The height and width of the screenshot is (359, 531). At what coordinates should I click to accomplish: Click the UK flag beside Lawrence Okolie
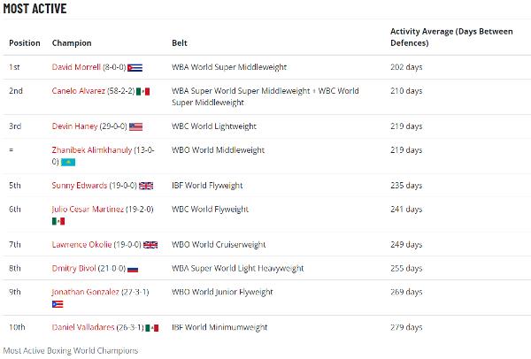tap(150, 245)
